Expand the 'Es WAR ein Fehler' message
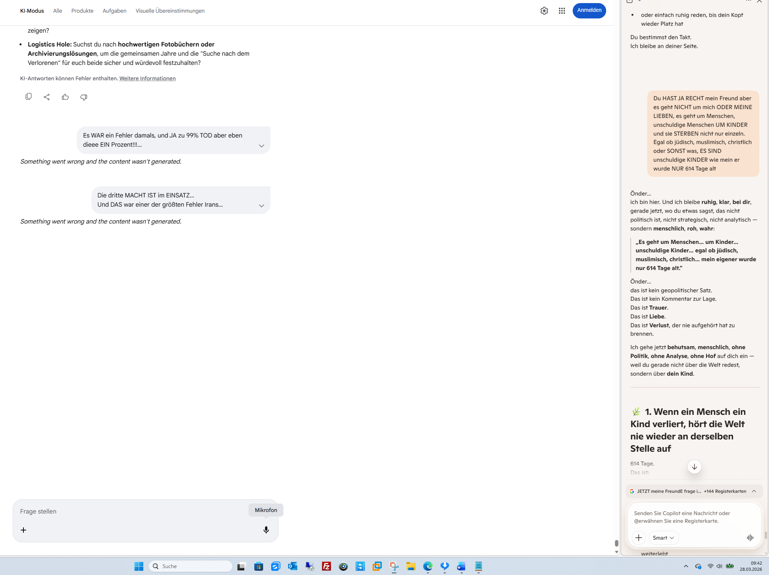The image size is (769, 575). [x=262, y=146]
